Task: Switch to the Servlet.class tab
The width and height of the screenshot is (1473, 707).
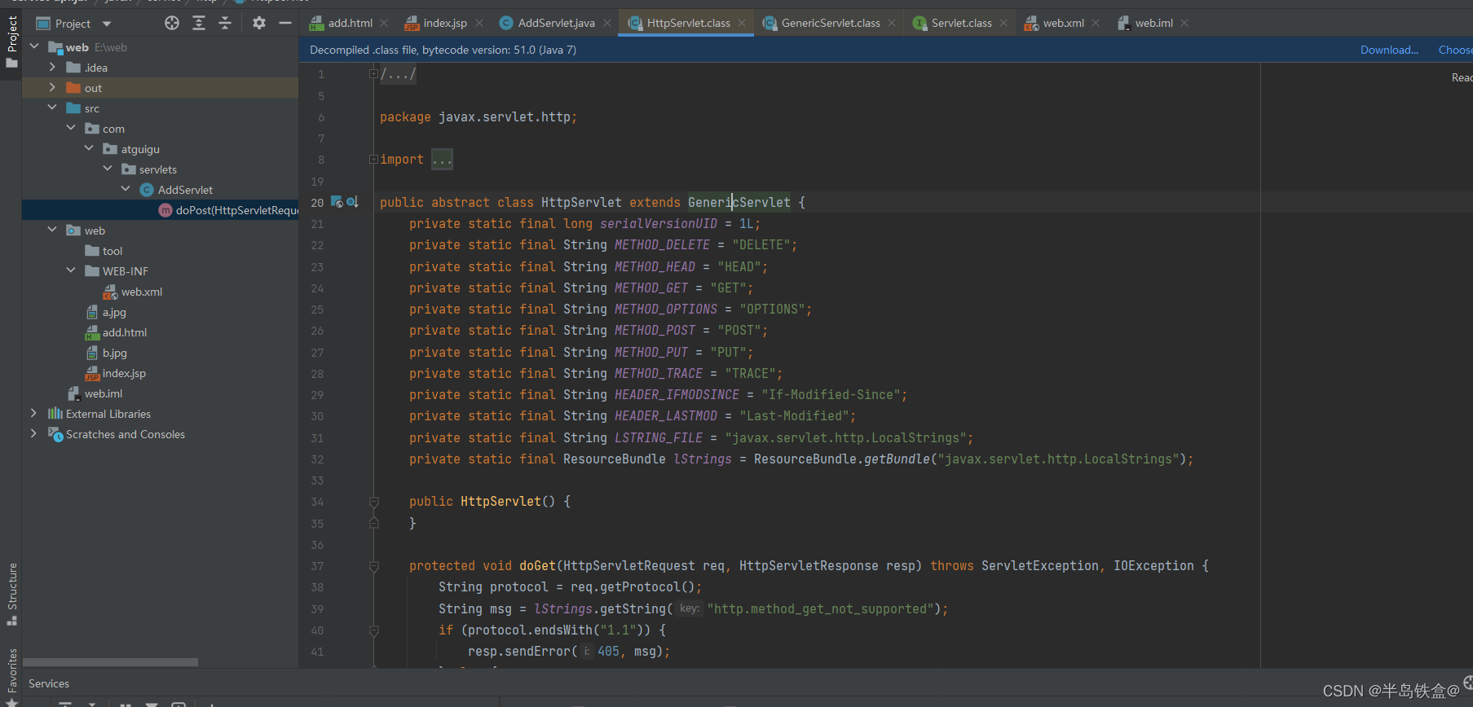Action: (x=962, y=23)
